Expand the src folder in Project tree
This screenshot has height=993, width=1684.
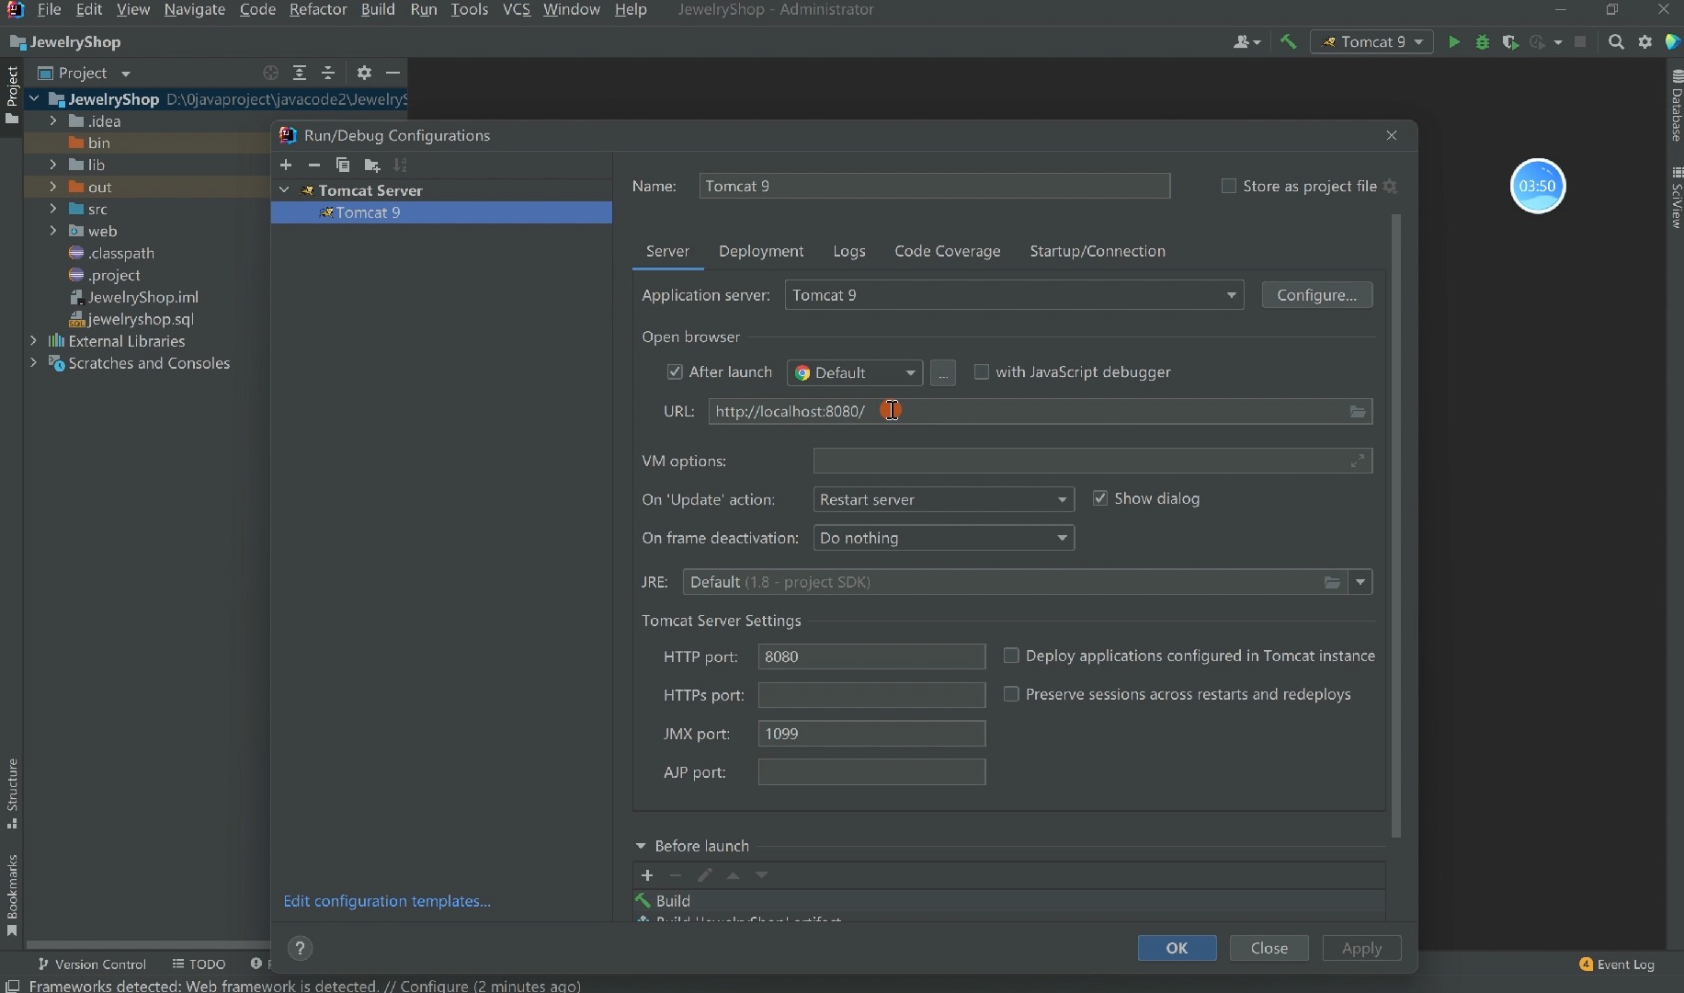click(x=53, y=209)
